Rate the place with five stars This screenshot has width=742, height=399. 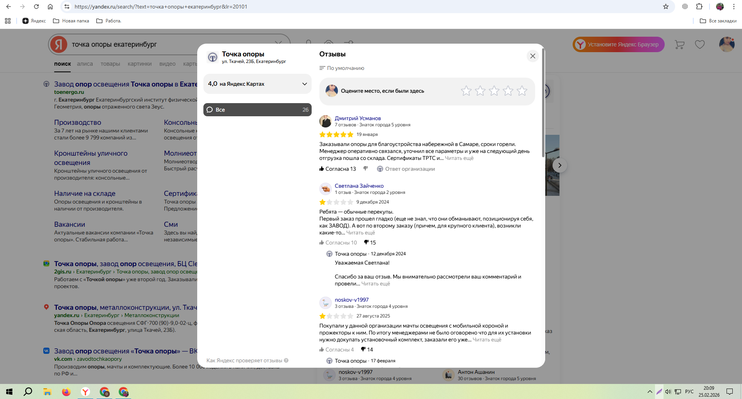tap(522, 91)
